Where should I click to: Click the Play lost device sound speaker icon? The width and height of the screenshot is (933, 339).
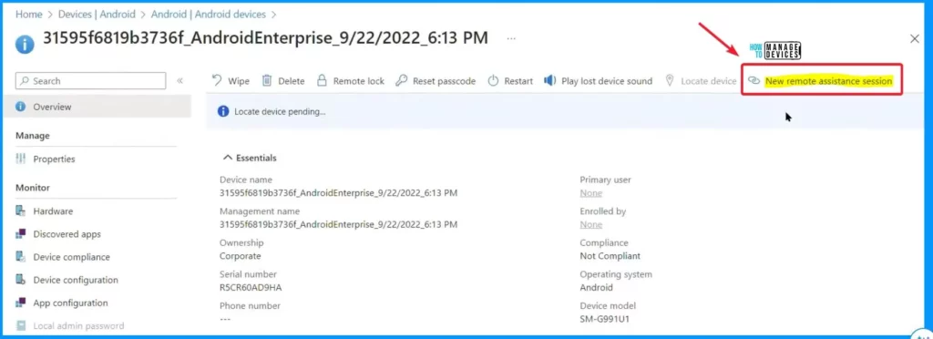pos(549,80)
